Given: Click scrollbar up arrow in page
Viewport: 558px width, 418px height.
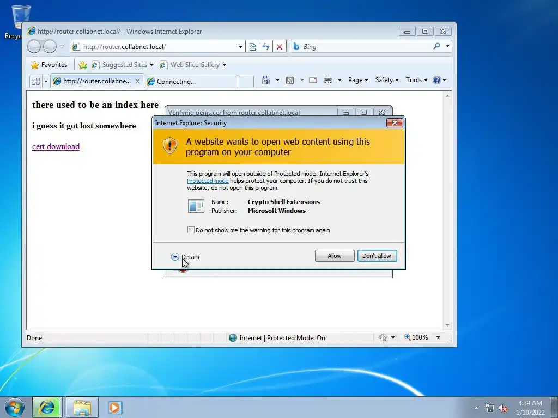Looking at the screenshot, I should (x=448, y=96).
